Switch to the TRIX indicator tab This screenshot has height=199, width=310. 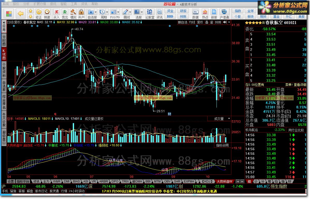pos(125,181)
